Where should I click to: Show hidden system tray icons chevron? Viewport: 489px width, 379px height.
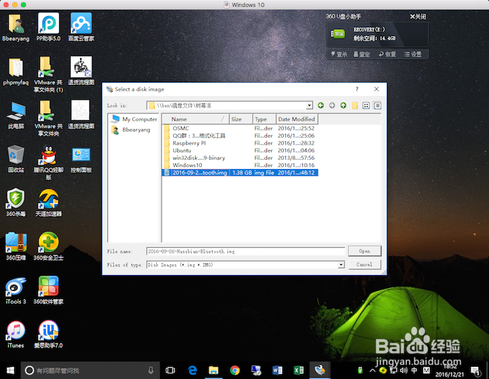(x=372, y=371)
